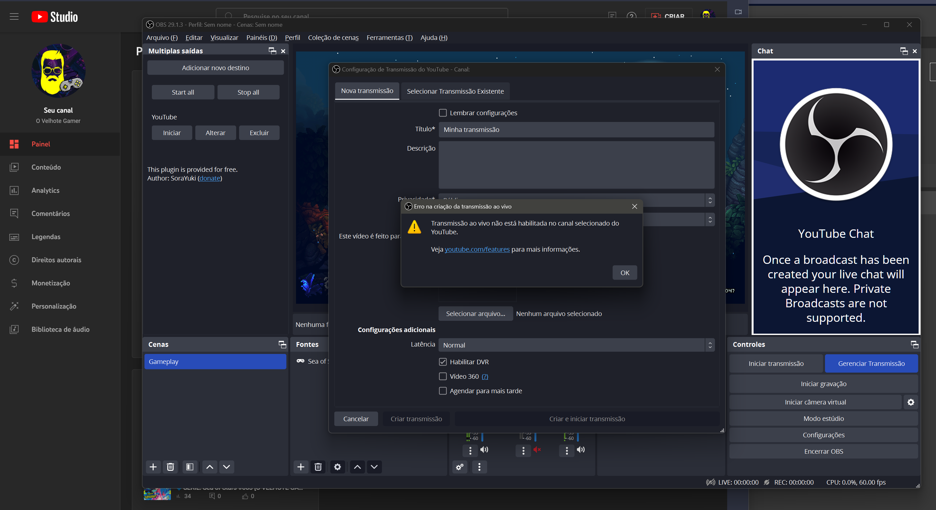This screenshot has height=510, width=936.
Task: Click Iniciar gravação button
Action: coord(823,384)
